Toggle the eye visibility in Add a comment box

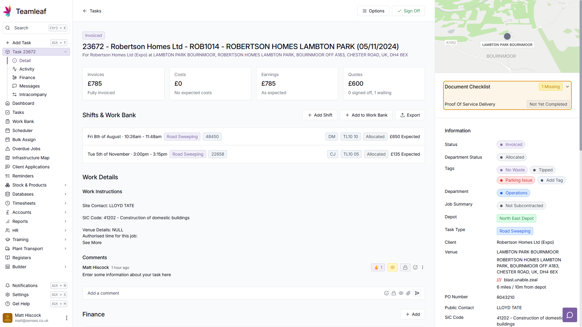tap(401, 293)
